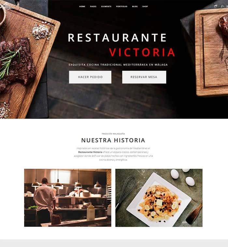Open the SHOP menu item
This screenshot has width=228, height=247.
(x=145, y=6)
